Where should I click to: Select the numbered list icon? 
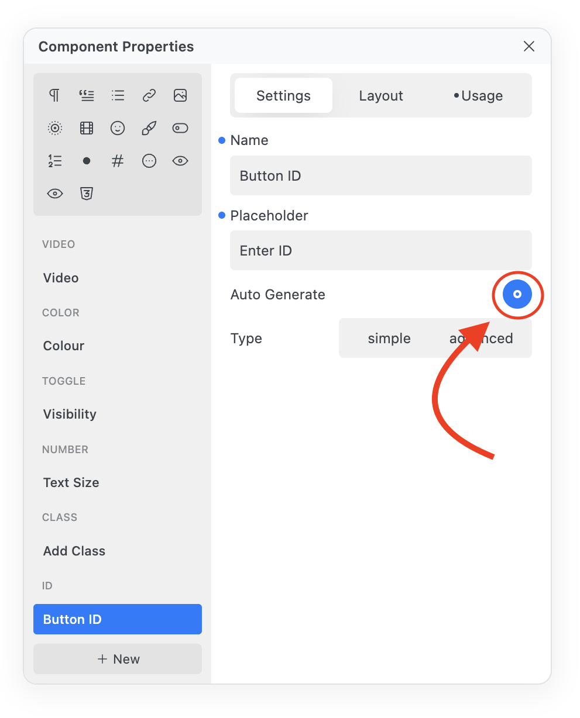click(54, 161)
